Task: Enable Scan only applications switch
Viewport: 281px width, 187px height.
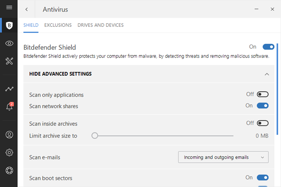Action: click(x=262, y=94)
